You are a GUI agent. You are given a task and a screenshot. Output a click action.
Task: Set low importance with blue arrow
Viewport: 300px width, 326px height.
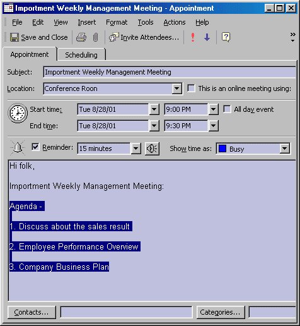pos(207,37)
